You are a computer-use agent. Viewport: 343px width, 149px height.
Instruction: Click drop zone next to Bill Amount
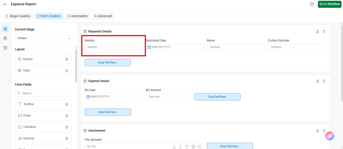[x=218, y=97]
